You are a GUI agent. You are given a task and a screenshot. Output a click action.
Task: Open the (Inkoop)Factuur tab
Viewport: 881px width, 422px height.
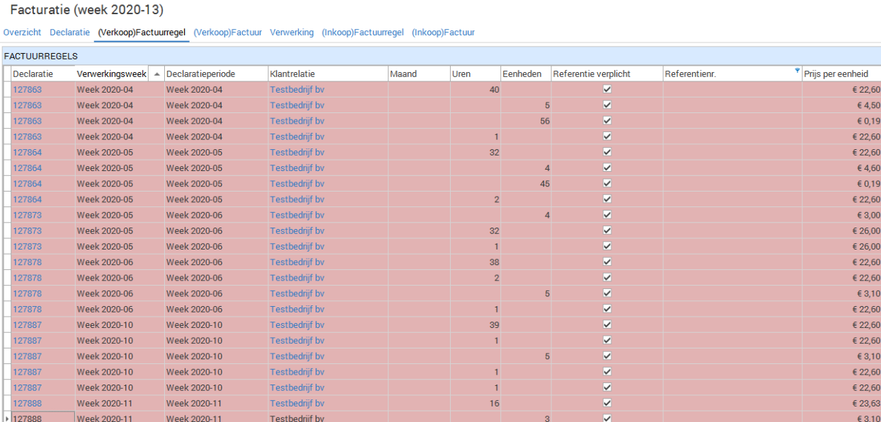(x=443, y=33)
